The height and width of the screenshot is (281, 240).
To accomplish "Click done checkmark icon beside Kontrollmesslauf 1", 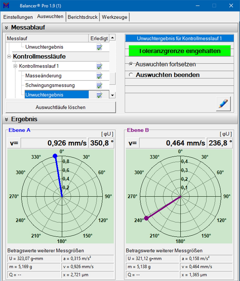I will coord(99,66).
